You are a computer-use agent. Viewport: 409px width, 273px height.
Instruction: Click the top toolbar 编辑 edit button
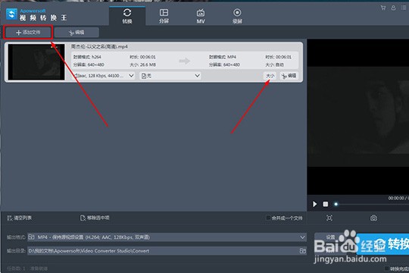(76, 33)
